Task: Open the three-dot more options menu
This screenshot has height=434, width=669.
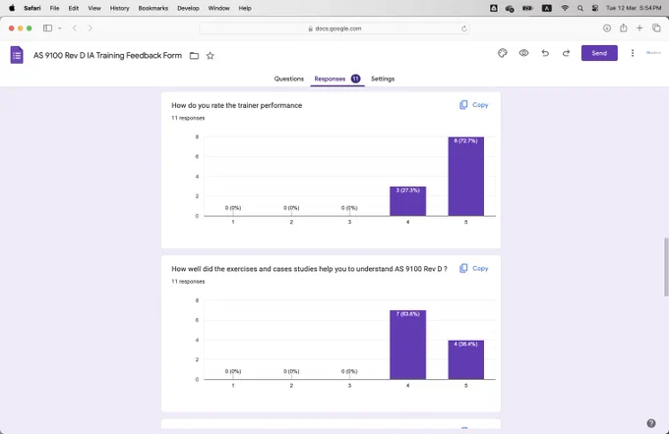Action: pos(633,53)
